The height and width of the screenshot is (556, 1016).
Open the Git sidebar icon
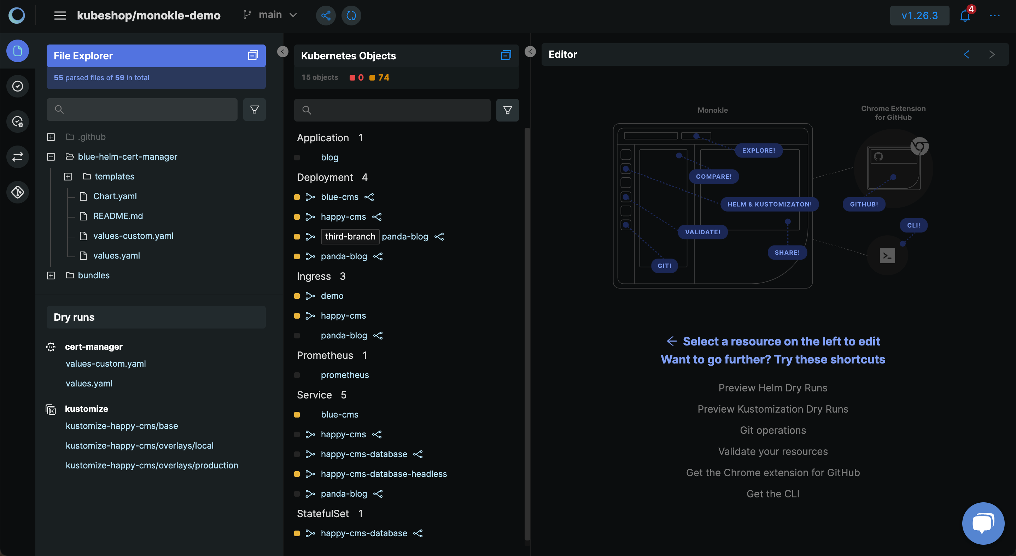[17, 192]
